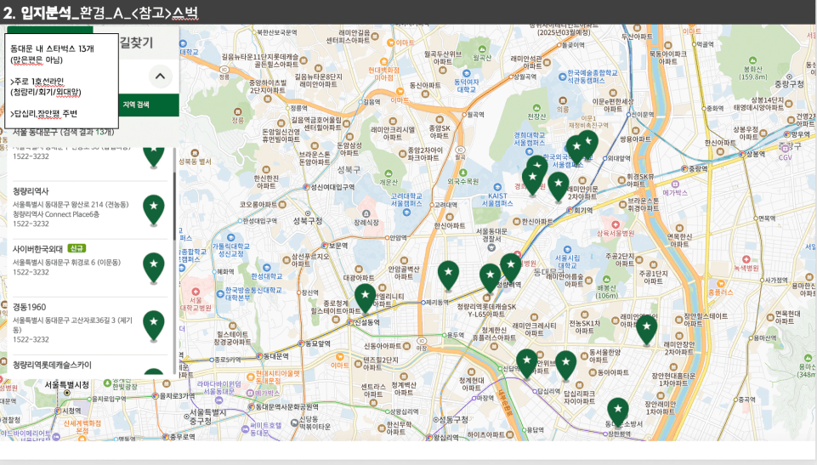This screenshot has width=817, height=465.
Task: Click the 성신여대입구역 station label
Action: (x=332, y=187)
